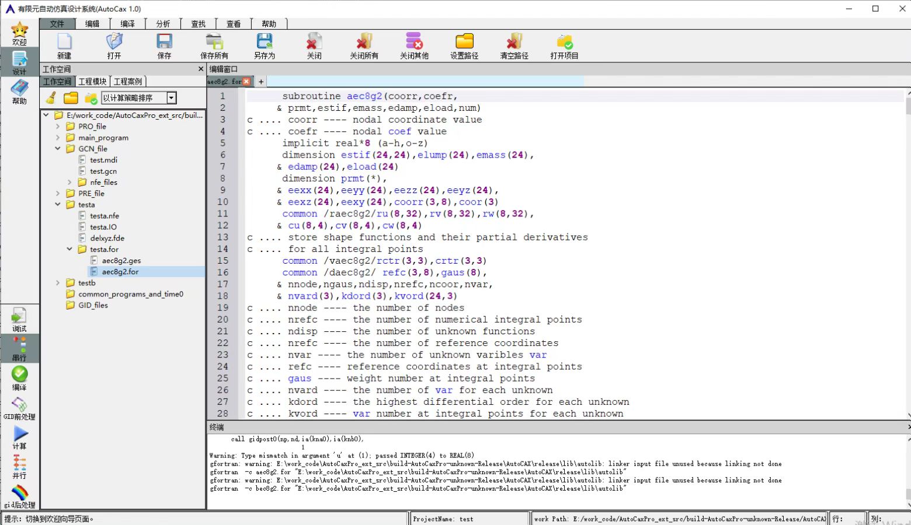Click the 打开项目 (Open Project) icon
Screen dimensions: 911x525
coord(564,42)
